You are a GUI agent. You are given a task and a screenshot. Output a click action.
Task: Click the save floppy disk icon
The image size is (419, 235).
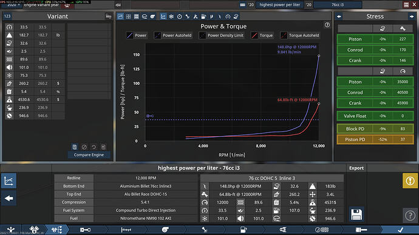click(x=356, y=214)
